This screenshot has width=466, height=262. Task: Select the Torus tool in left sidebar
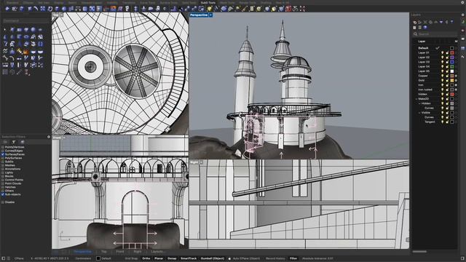pos(26,37)
